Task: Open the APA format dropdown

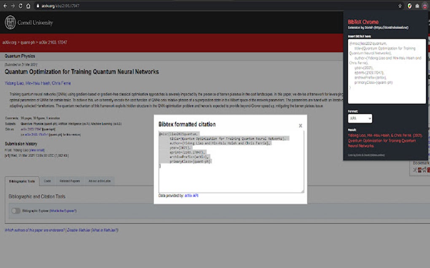Action: click(x=359, y=118)
